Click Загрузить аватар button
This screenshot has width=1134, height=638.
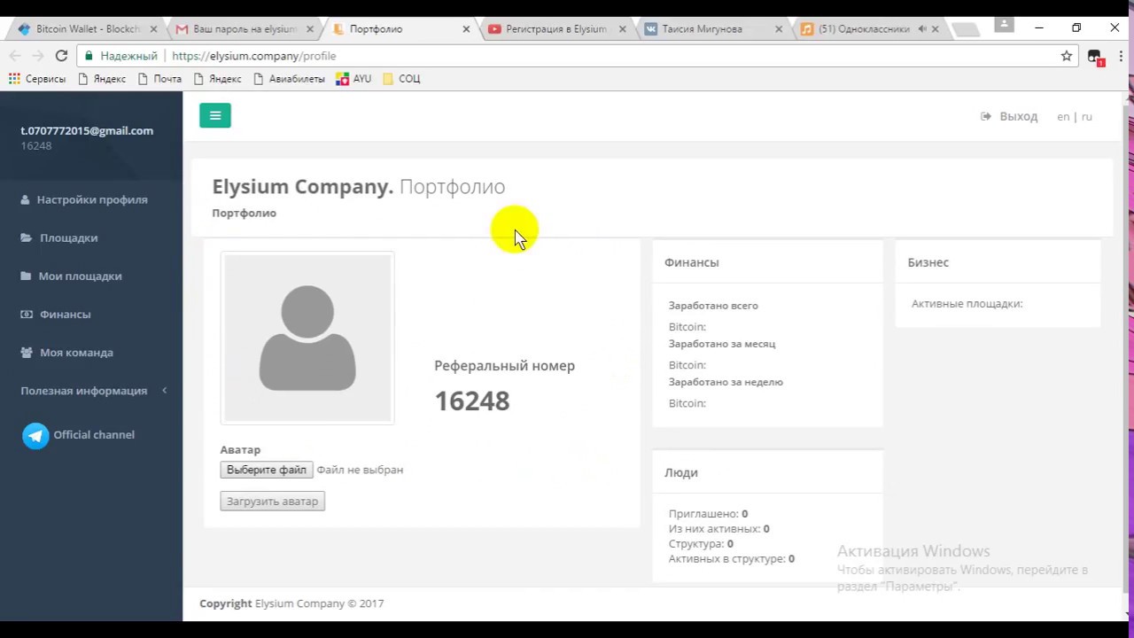[273, 502]
